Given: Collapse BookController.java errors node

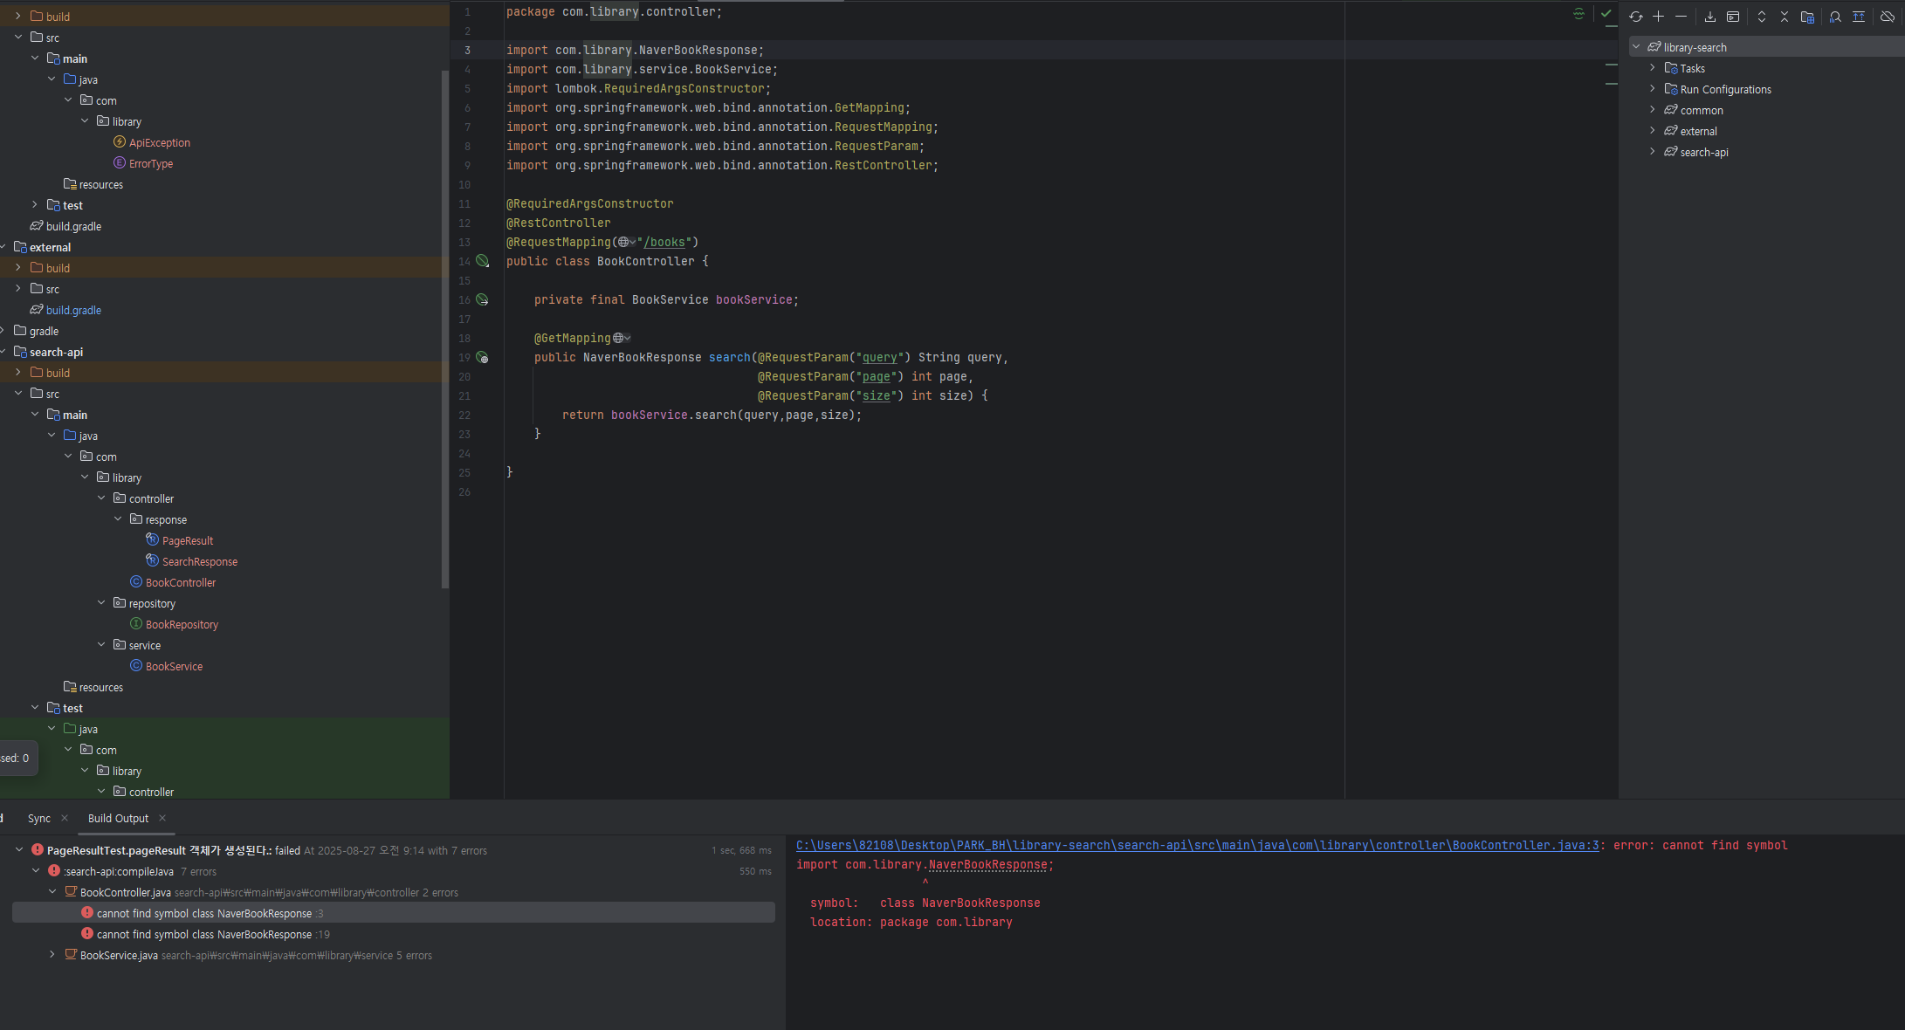Looking at the screenshot, I should click(x=52, y=892).
